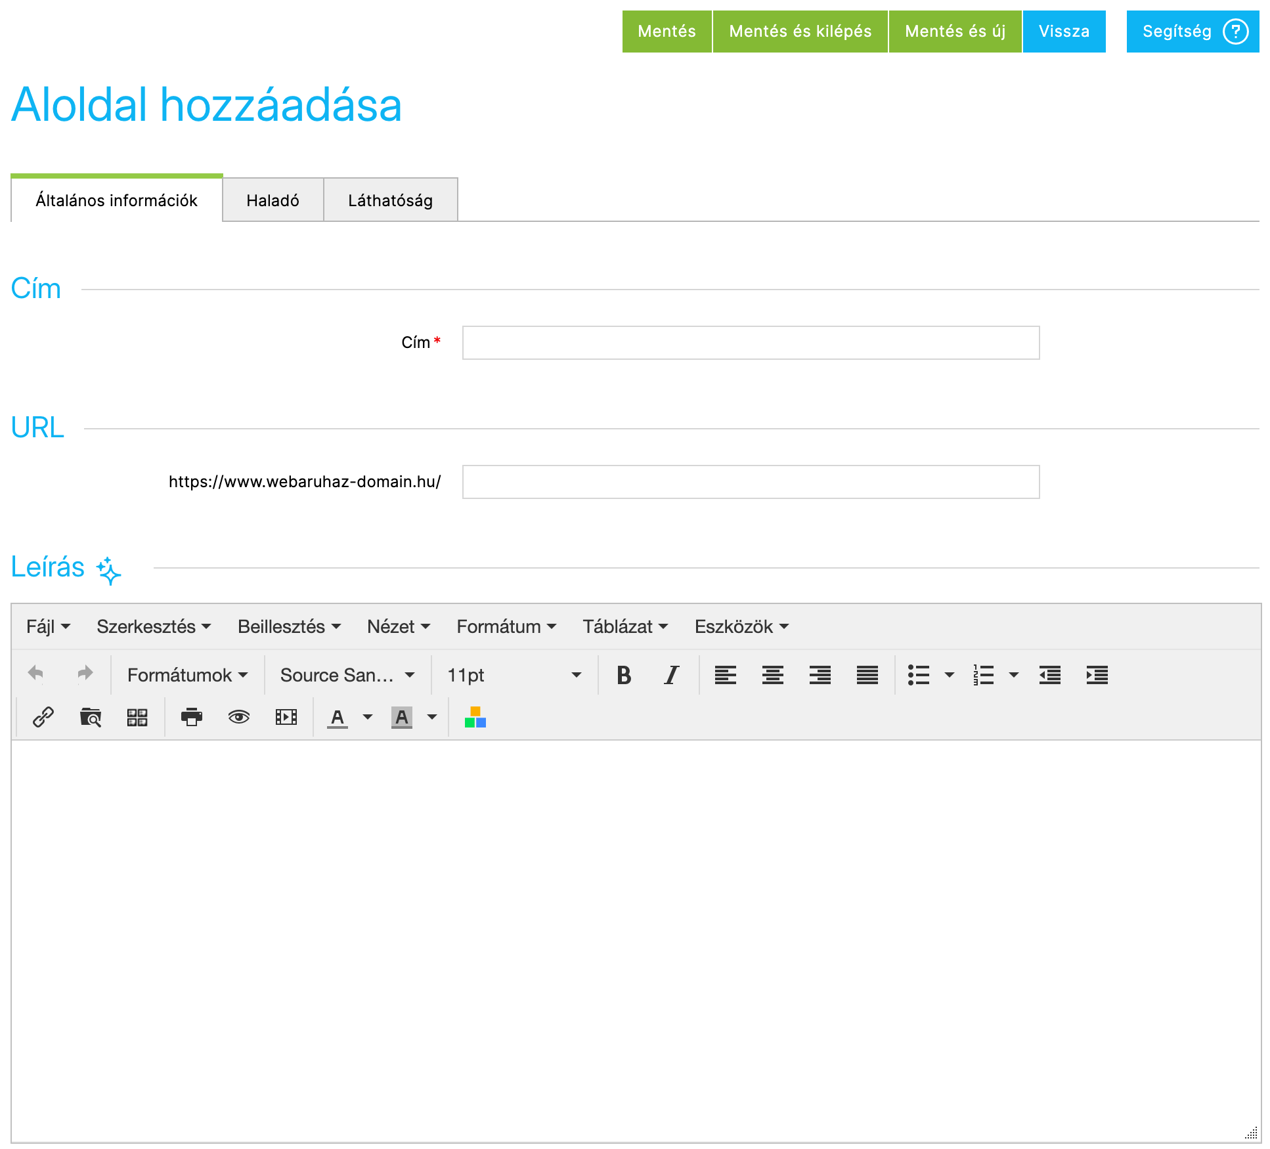Open the Fájl menu
The image size is (1270, 1149).
pyautogui.click(x=48, y=626)
